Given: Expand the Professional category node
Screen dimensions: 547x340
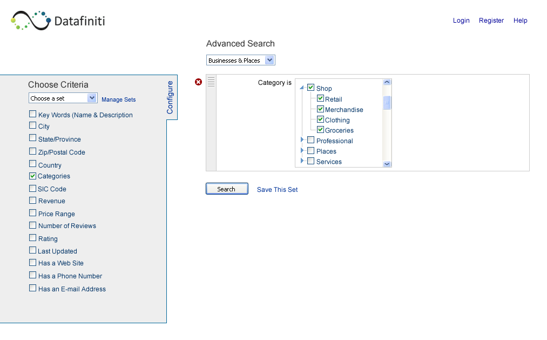Looking at the screenshot, I should click(302, 139).
